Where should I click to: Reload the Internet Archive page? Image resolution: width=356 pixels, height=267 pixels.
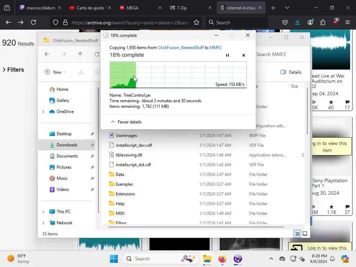coord(33,22)
